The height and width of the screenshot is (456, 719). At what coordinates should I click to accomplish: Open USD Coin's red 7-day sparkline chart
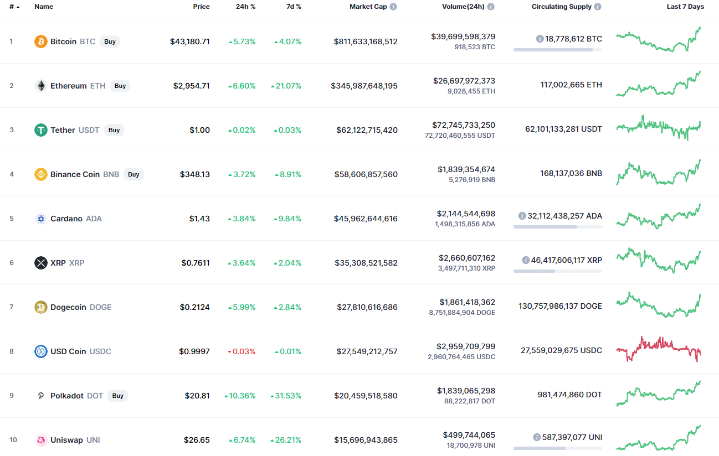659,349
